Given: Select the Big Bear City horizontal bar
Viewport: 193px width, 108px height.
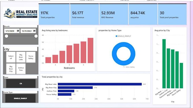Looking at the screenshot, I should [x=75, y=88].
